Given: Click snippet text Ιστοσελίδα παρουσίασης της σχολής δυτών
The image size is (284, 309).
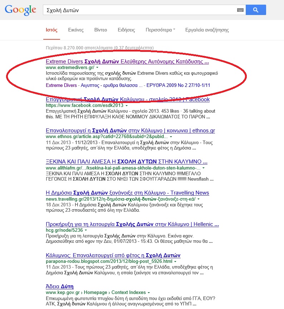Looking at the screenshot, I should coord(132,76).
